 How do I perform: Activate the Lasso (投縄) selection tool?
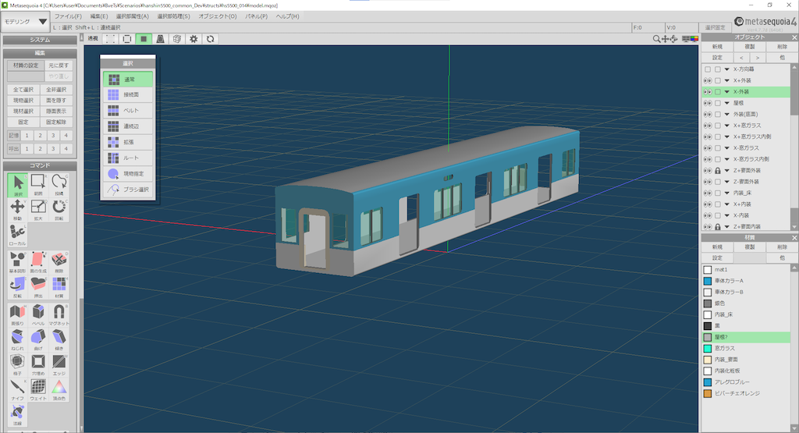(x=59, y=184)
